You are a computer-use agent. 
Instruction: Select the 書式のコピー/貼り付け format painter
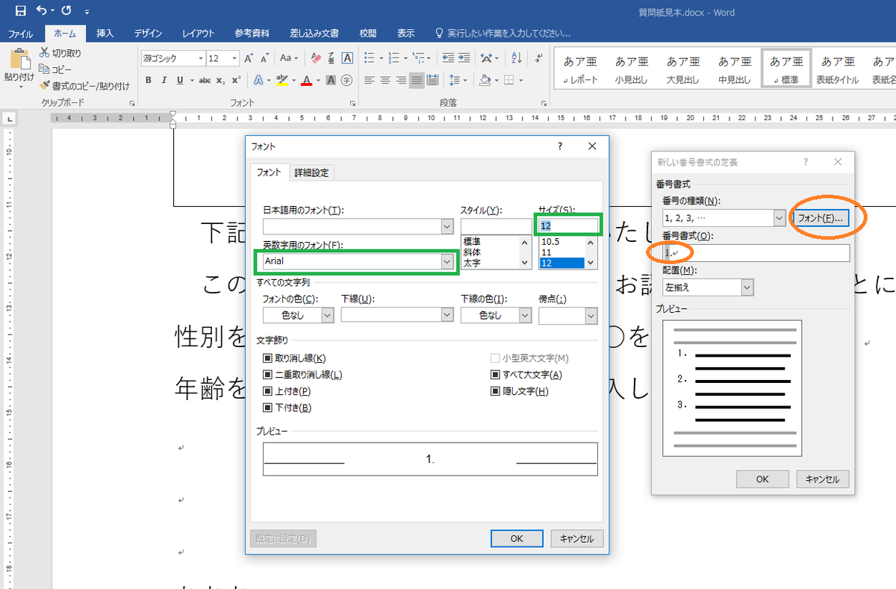click(x=84, y=86)
